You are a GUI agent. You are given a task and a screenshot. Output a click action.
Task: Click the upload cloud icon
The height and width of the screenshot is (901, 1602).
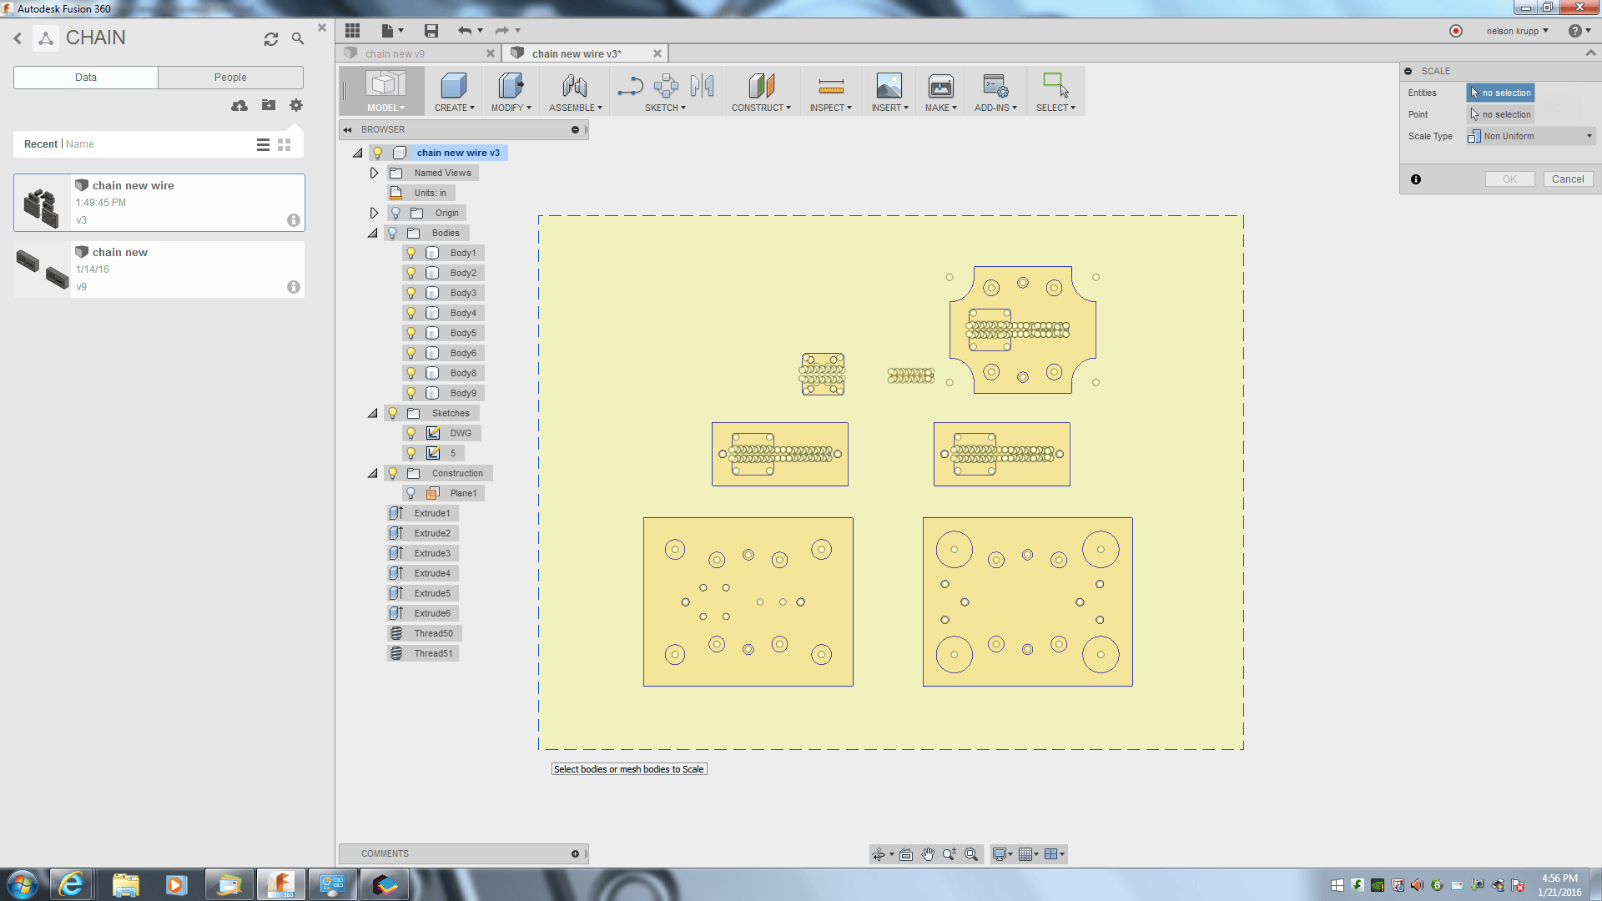click(239, 105)
